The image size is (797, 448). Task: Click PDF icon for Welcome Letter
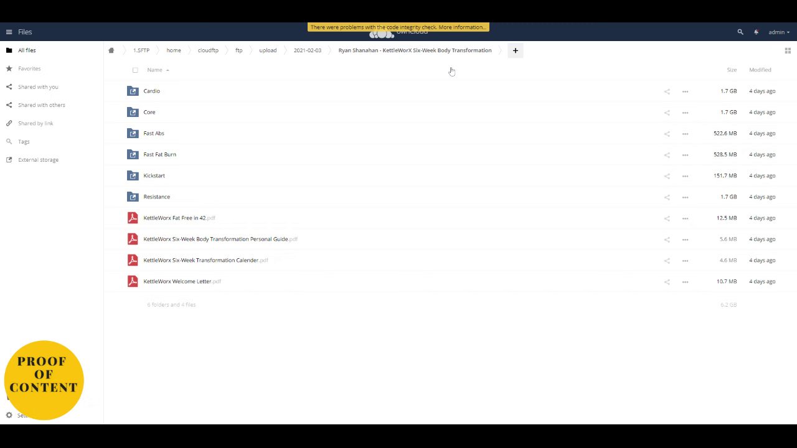(x=133, y=281)
